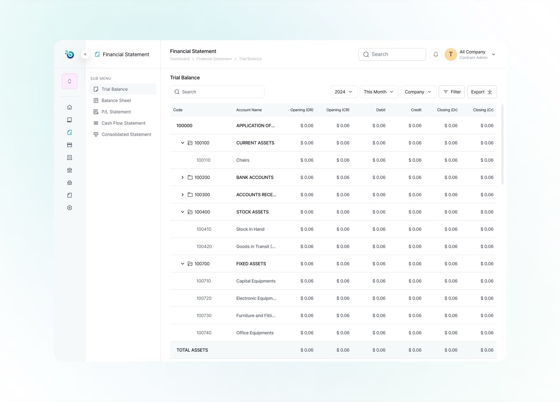The height and width of the screenshot is (402, 560).
Task: Click the app logo icon
Action: pyautogui.click(x=70, y=54)
